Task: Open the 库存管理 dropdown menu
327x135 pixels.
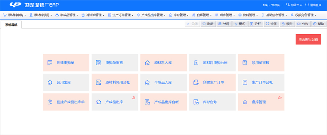Action: pyautogui.click(x=179, y=15)
